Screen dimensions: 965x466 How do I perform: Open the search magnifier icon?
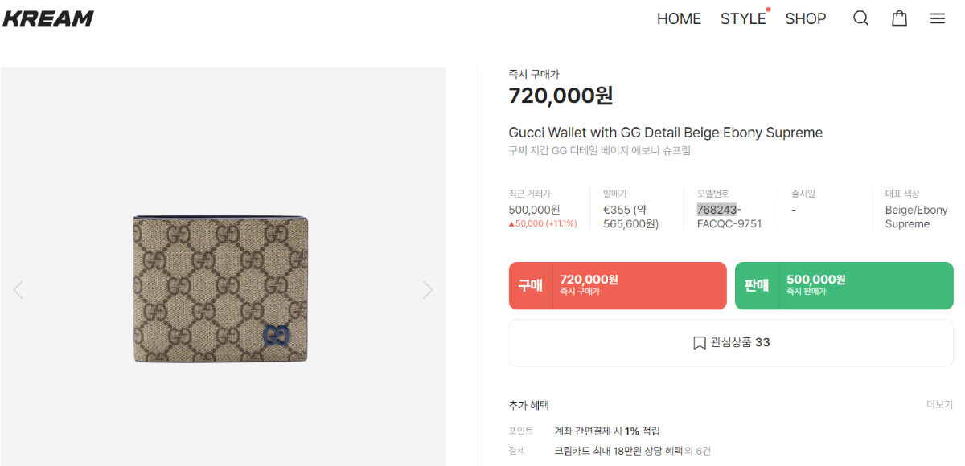860,18
